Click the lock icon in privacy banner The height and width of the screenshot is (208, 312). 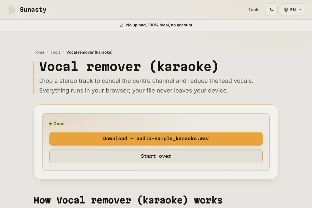122,25
